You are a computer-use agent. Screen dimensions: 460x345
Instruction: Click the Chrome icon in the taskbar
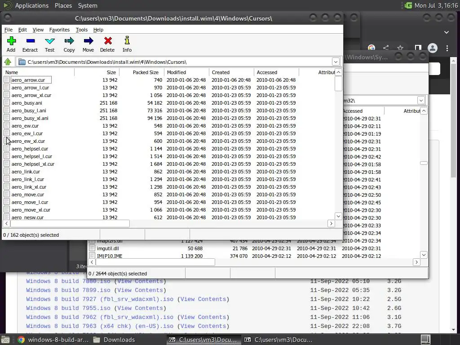click(21, 340)
